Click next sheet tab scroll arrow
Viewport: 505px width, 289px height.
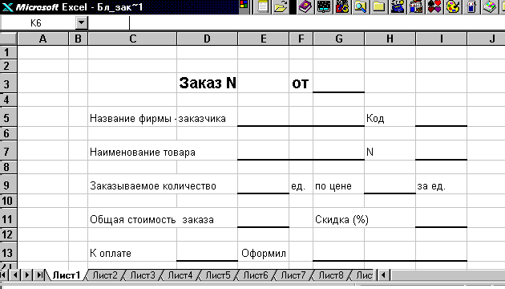pos(27,275)
